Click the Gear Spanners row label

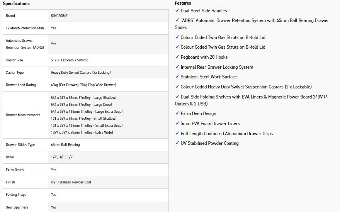(x=17, y=207)
